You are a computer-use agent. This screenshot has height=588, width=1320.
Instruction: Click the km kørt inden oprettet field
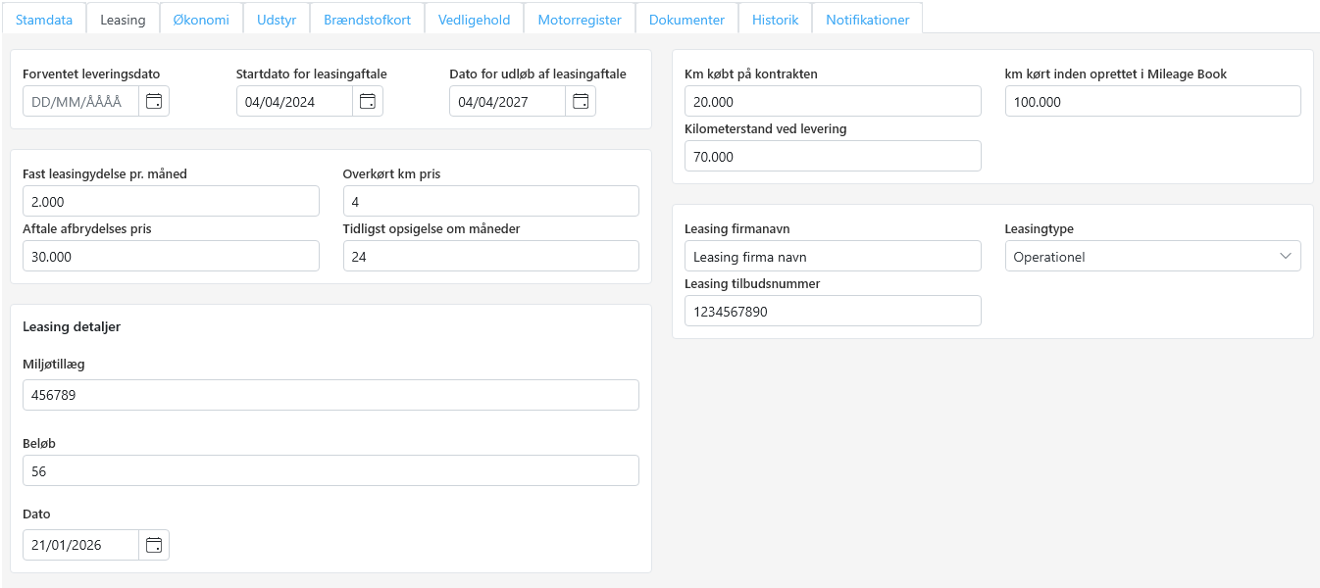[1152, 101]
